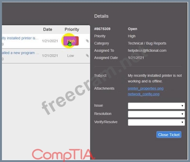Click the helpdesk@fictional.com assignee text
The height and width of the screenshot is (162, 190).
pyautogui.click(x=147, y=51)
